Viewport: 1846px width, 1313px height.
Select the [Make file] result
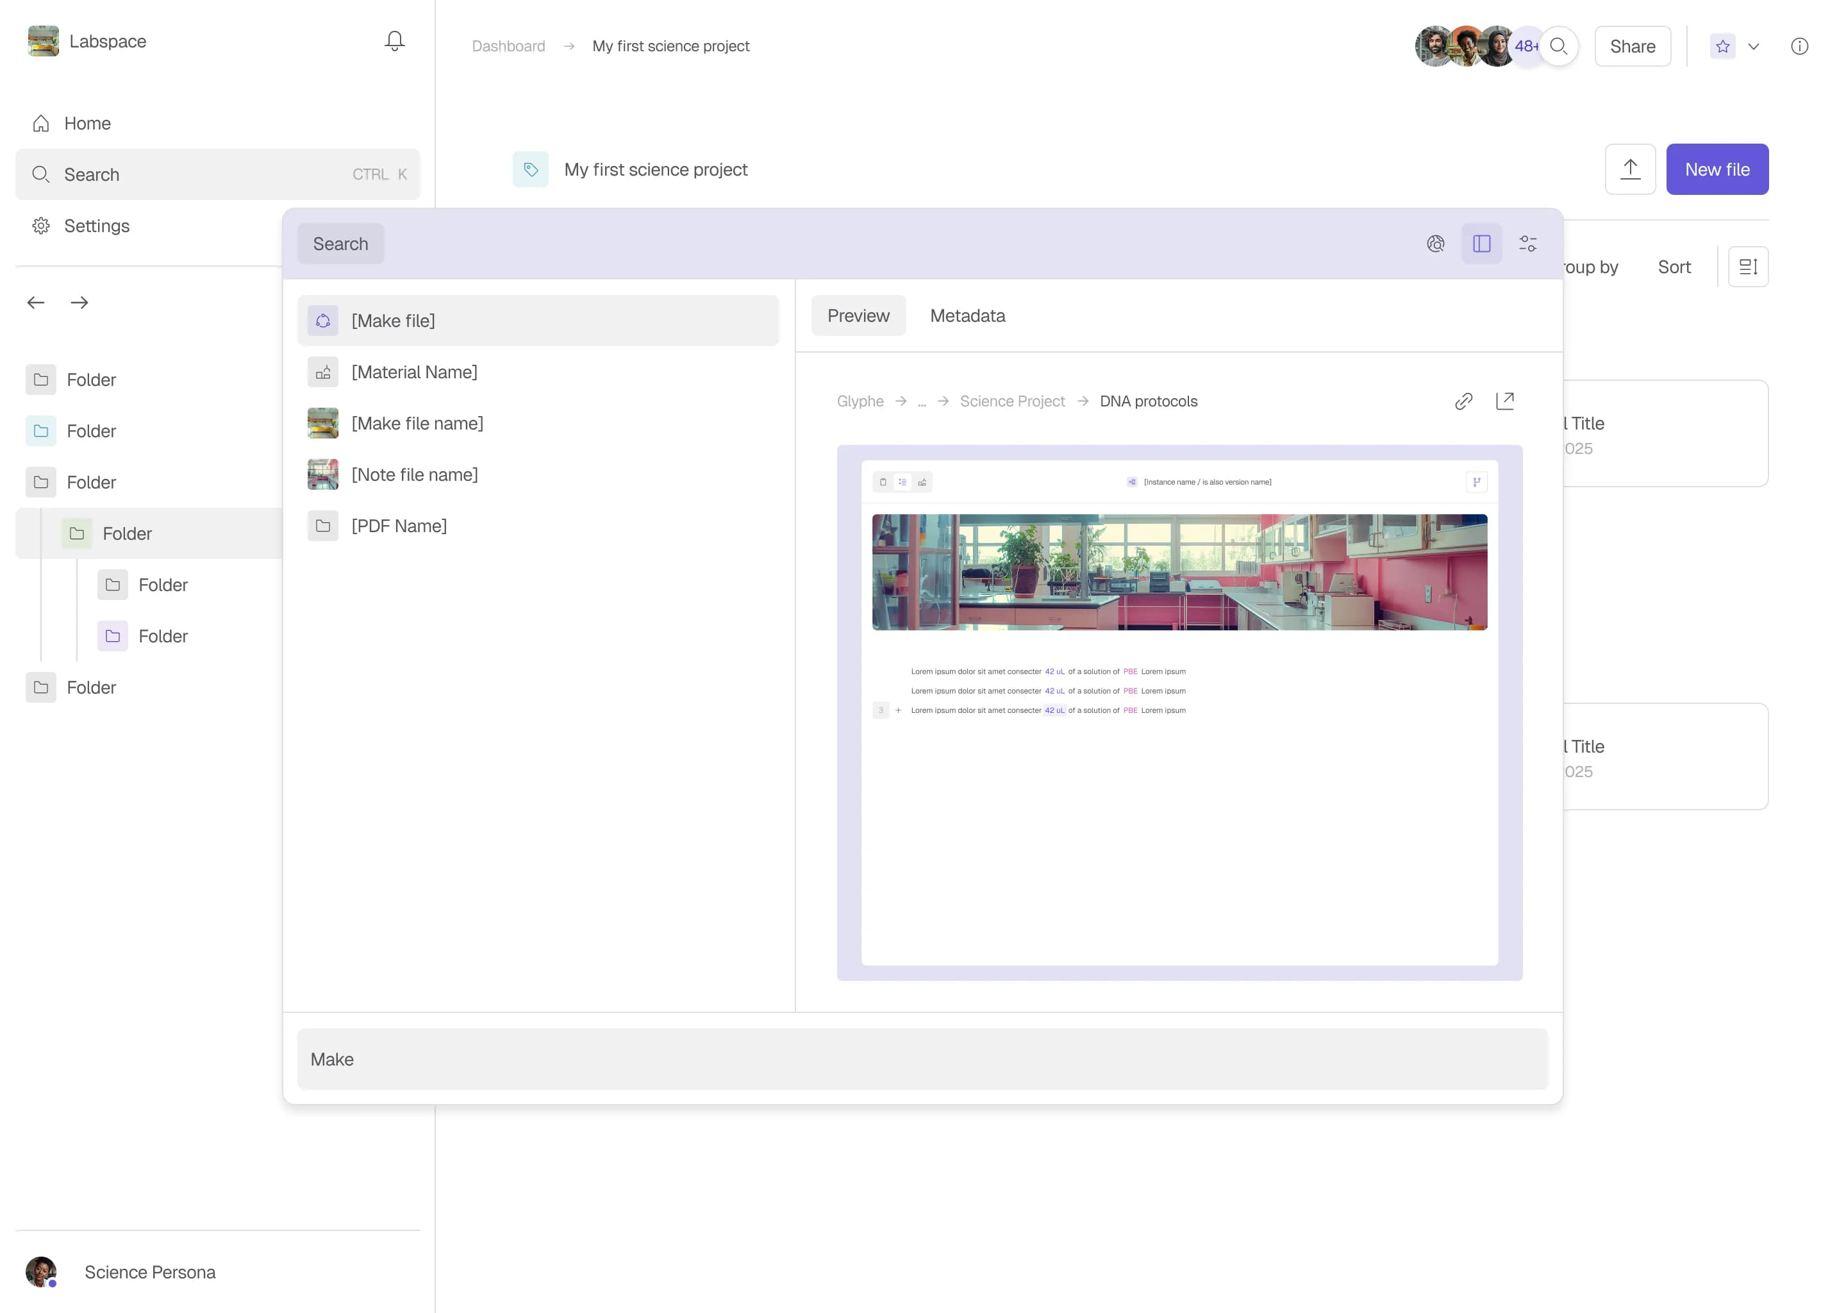(x=538, y=320)
